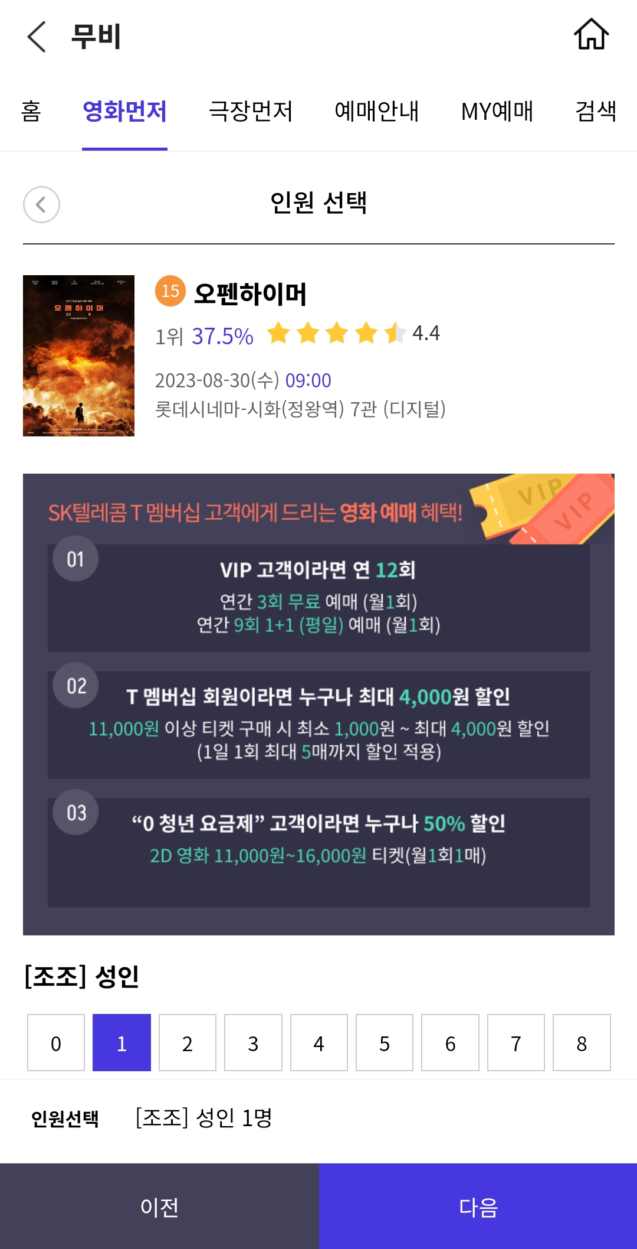Select 0 adults
Screen dimensions: 637x1249
56,1043
